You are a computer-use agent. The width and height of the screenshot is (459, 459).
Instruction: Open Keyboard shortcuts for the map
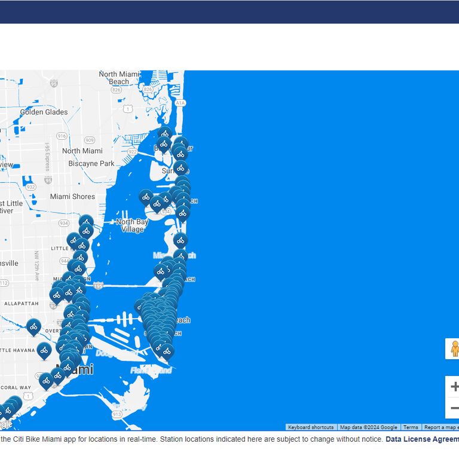pyautogui.click(x=311, y=427)
